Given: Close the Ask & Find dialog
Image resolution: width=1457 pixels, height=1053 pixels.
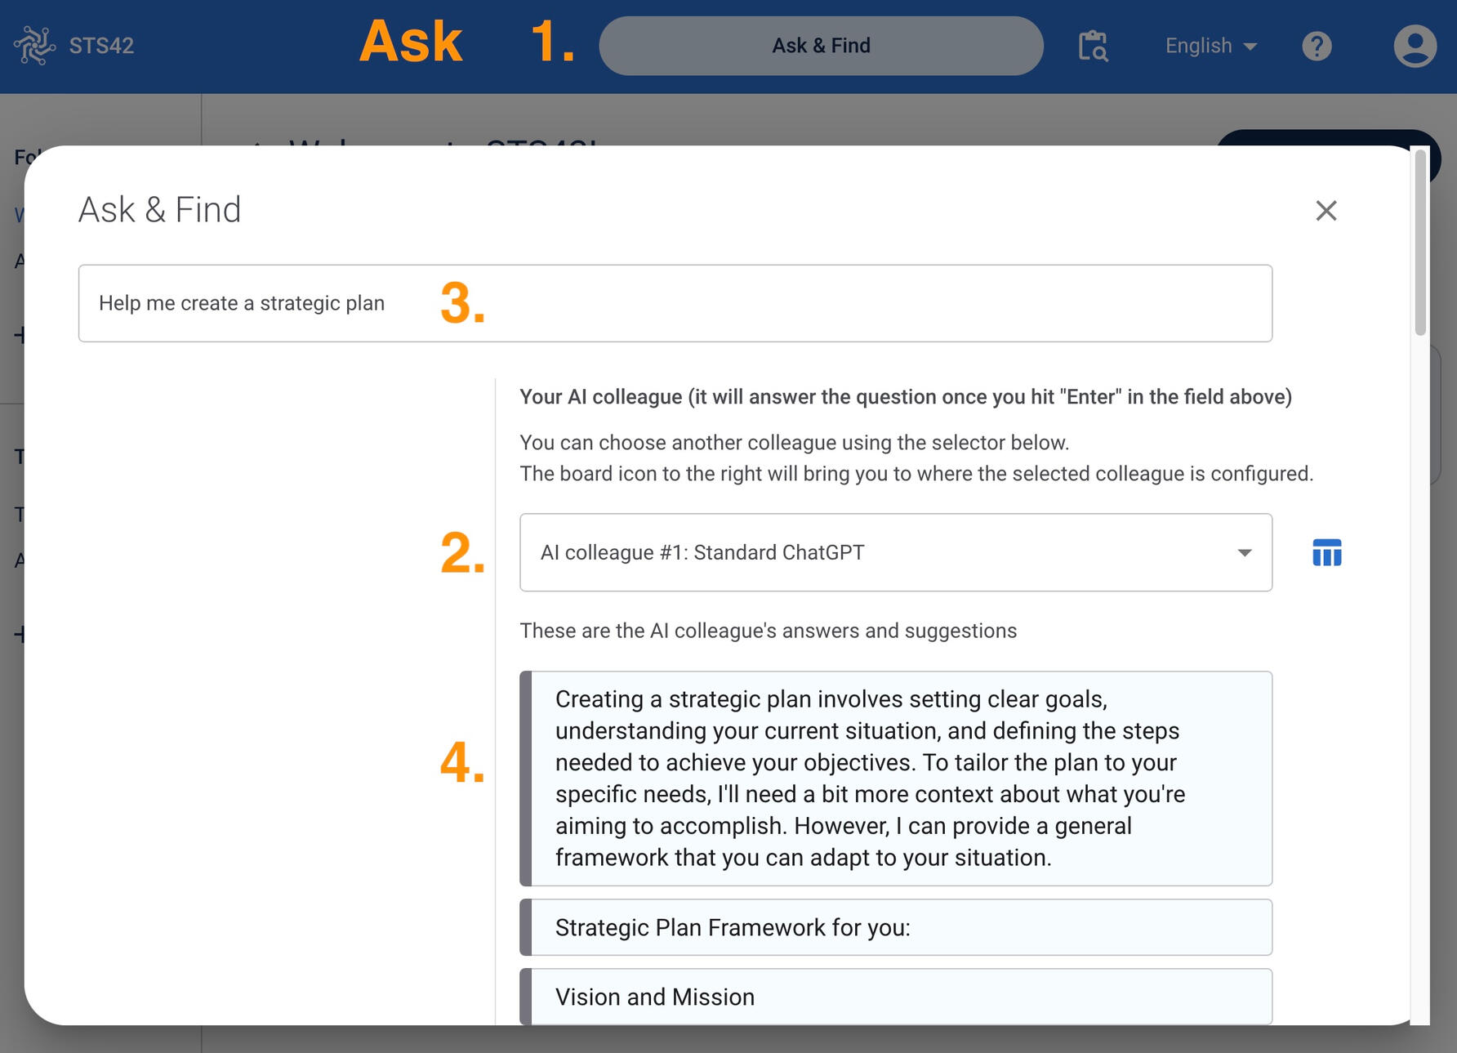Looking at the screenshot, I should coord(1326,211).
